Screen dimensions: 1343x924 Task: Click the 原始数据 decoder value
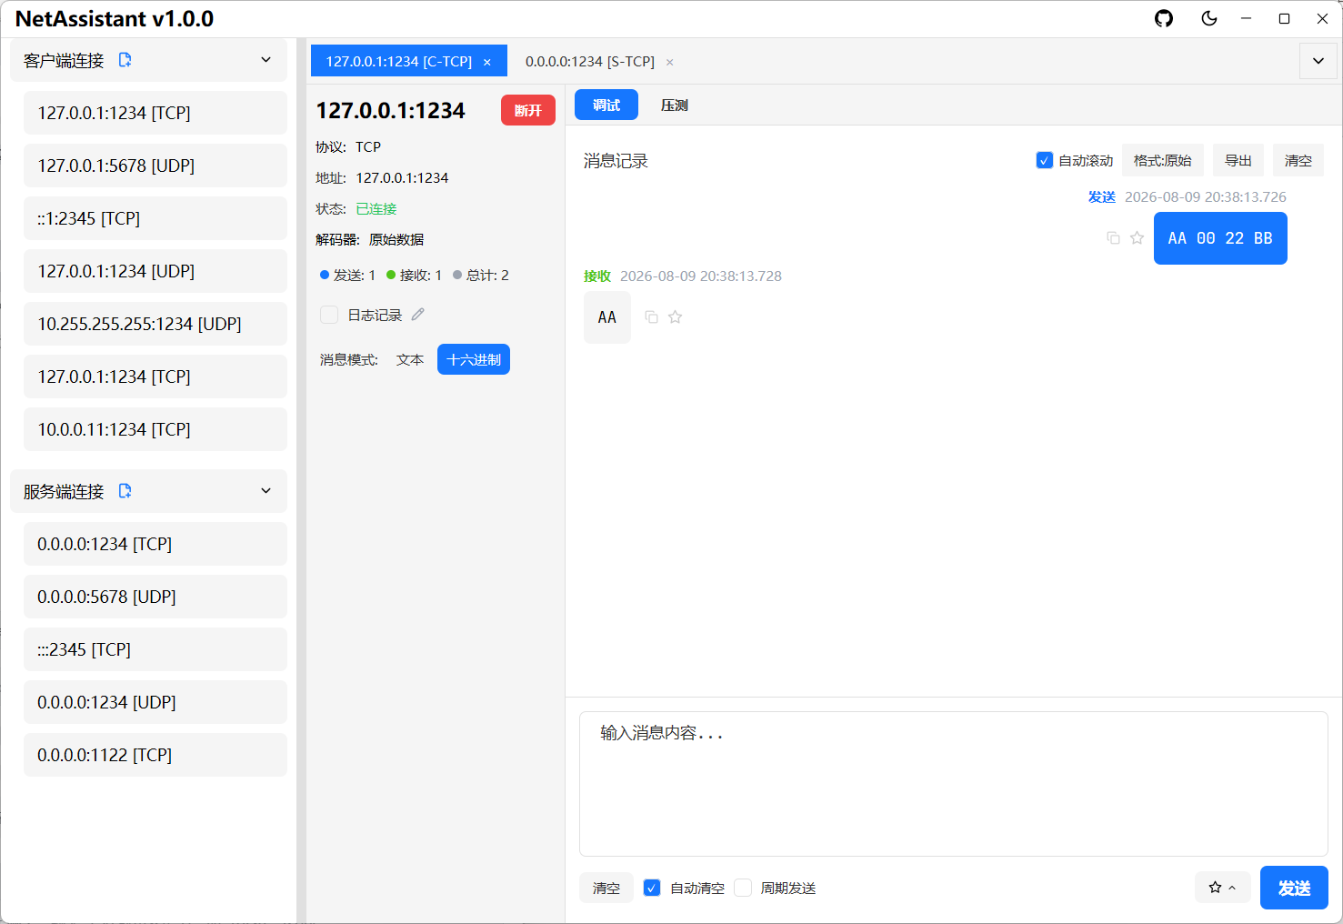click(x=396, y=240)
